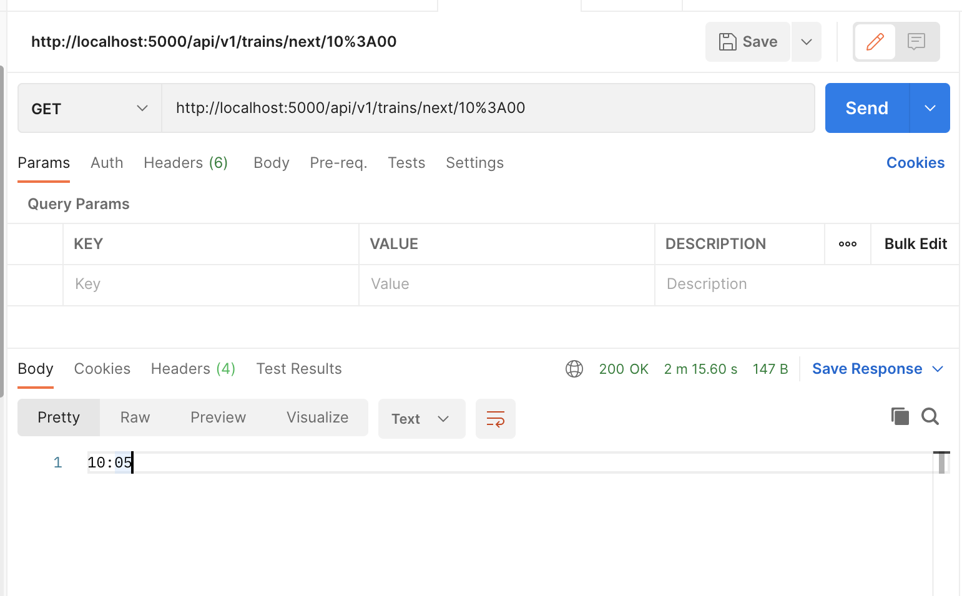View the Test Results tab

tap(299, 369)
